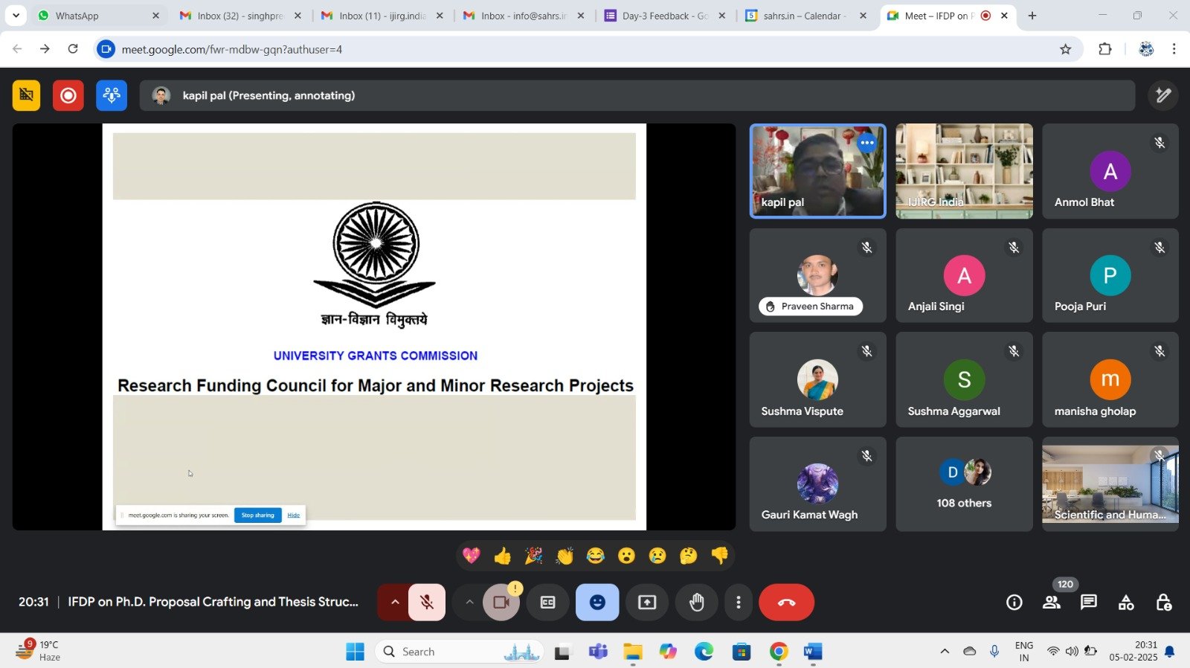Raise hand in the meeting
1190x668 pixels.
[696, 603]
